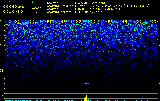160x101 pixels.
Task: Click the Receiving Location label
Action: coord(59,6)
